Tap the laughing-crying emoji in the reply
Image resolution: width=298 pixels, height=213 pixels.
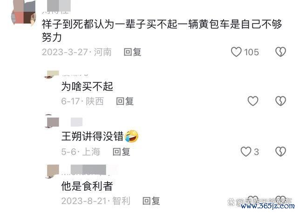pos(131,136)
